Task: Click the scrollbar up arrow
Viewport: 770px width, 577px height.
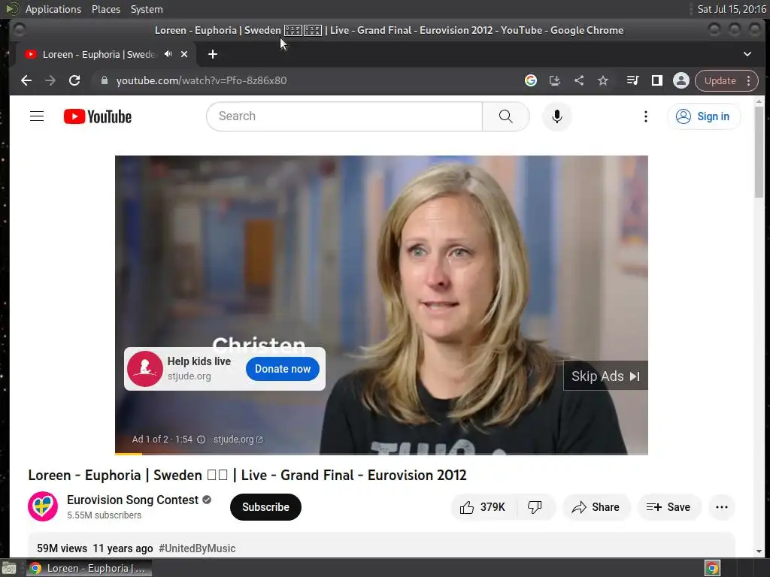Action: 759,101
